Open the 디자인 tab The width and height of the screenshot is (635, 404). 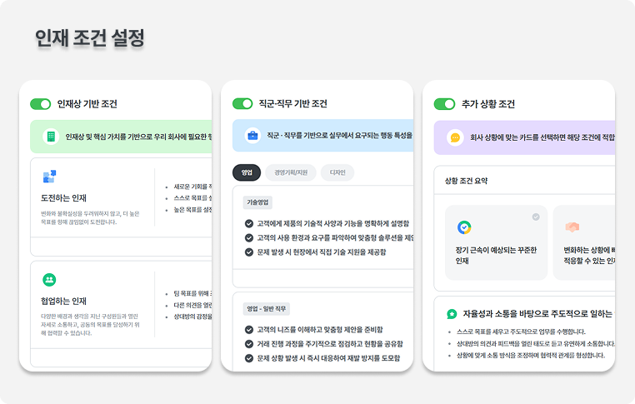[337, 172]
